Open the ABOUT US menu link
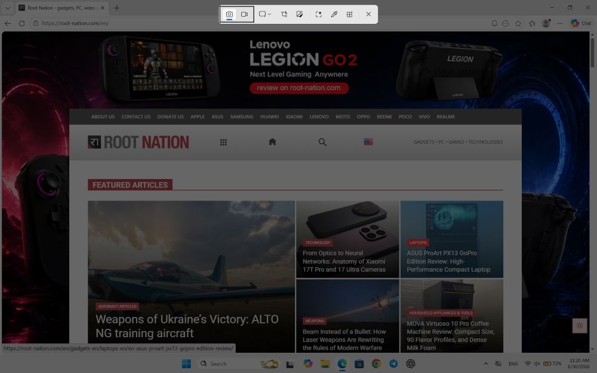 pos(103,117)
